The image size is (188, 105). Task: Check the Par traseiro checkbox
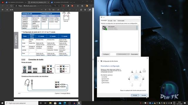[x=103, y=83]
